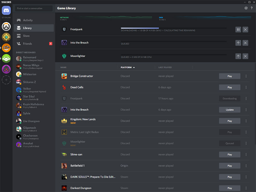256x192 pixels.
Task: Sort by the Name column header
Action: pos(63,67)
